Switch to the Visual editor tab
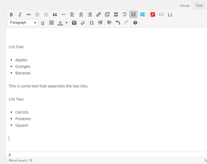 pos(185,6)
